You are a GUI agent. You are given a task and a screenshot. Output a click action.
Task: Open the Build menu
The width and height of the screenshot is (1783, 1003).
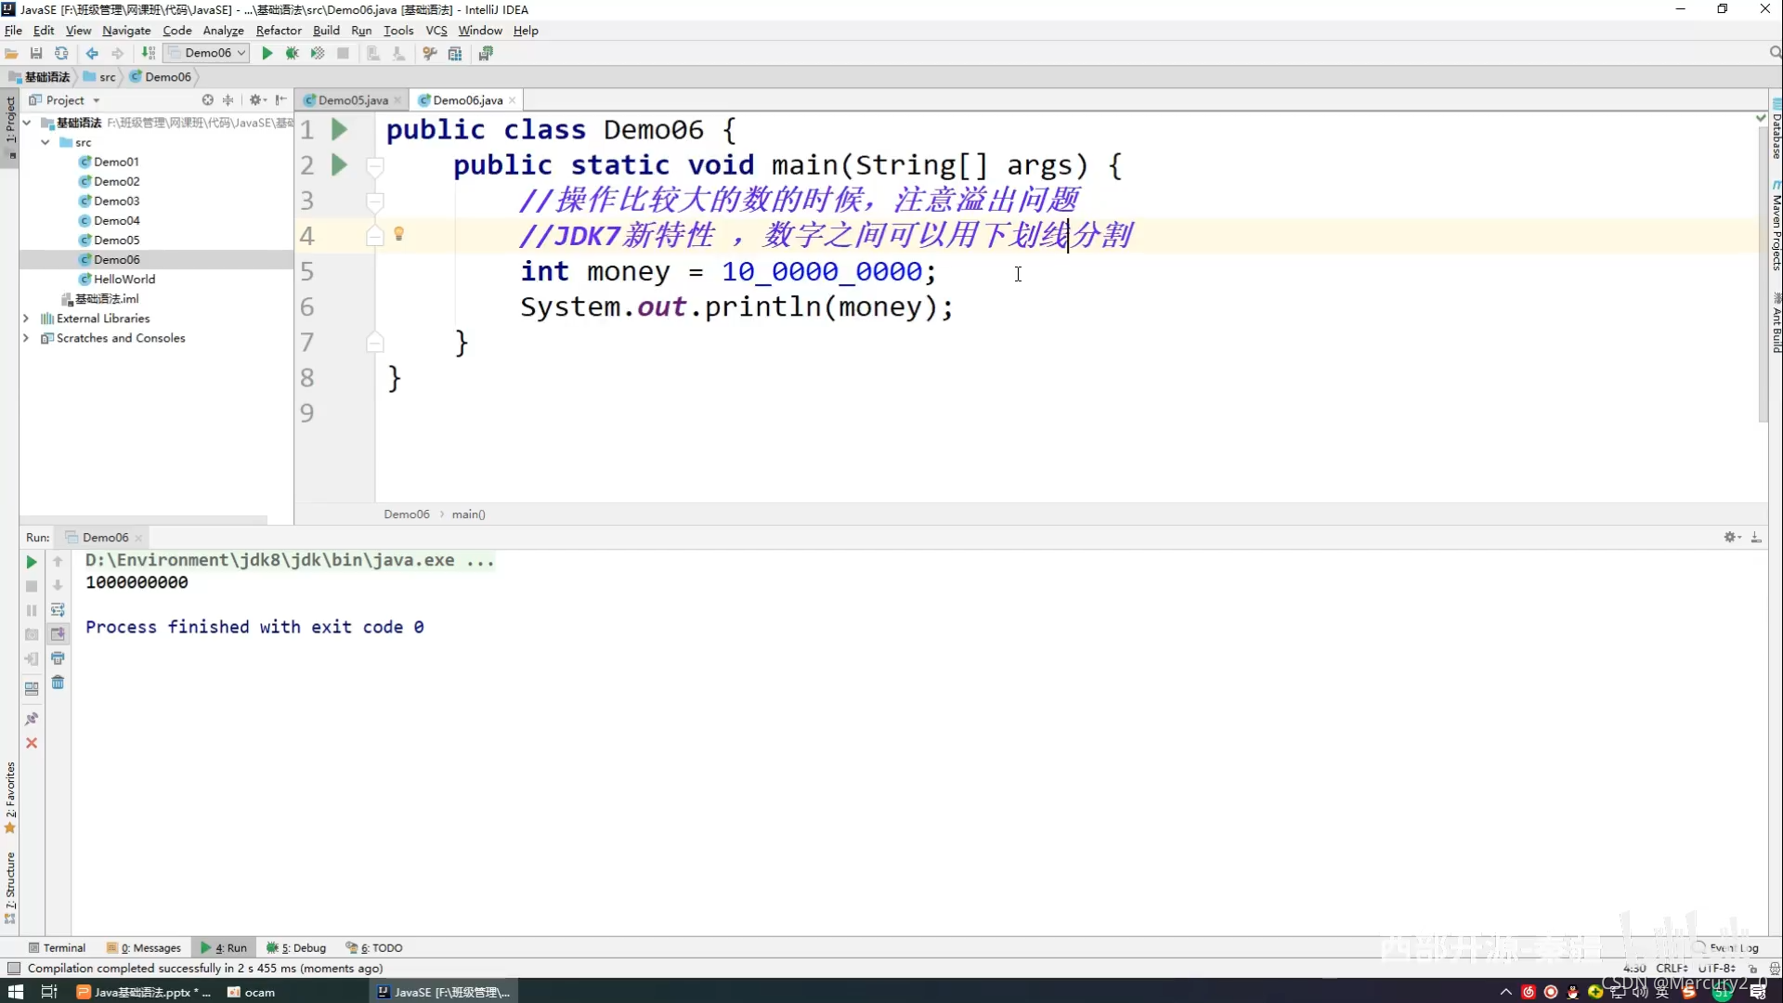tap(326, 31)
